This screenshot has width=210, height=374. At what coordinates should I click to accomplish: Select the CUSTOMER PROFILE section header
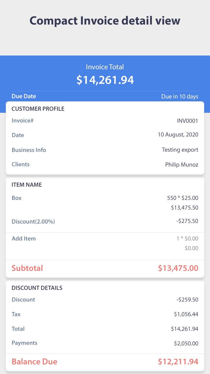click(x=38, y=109)
